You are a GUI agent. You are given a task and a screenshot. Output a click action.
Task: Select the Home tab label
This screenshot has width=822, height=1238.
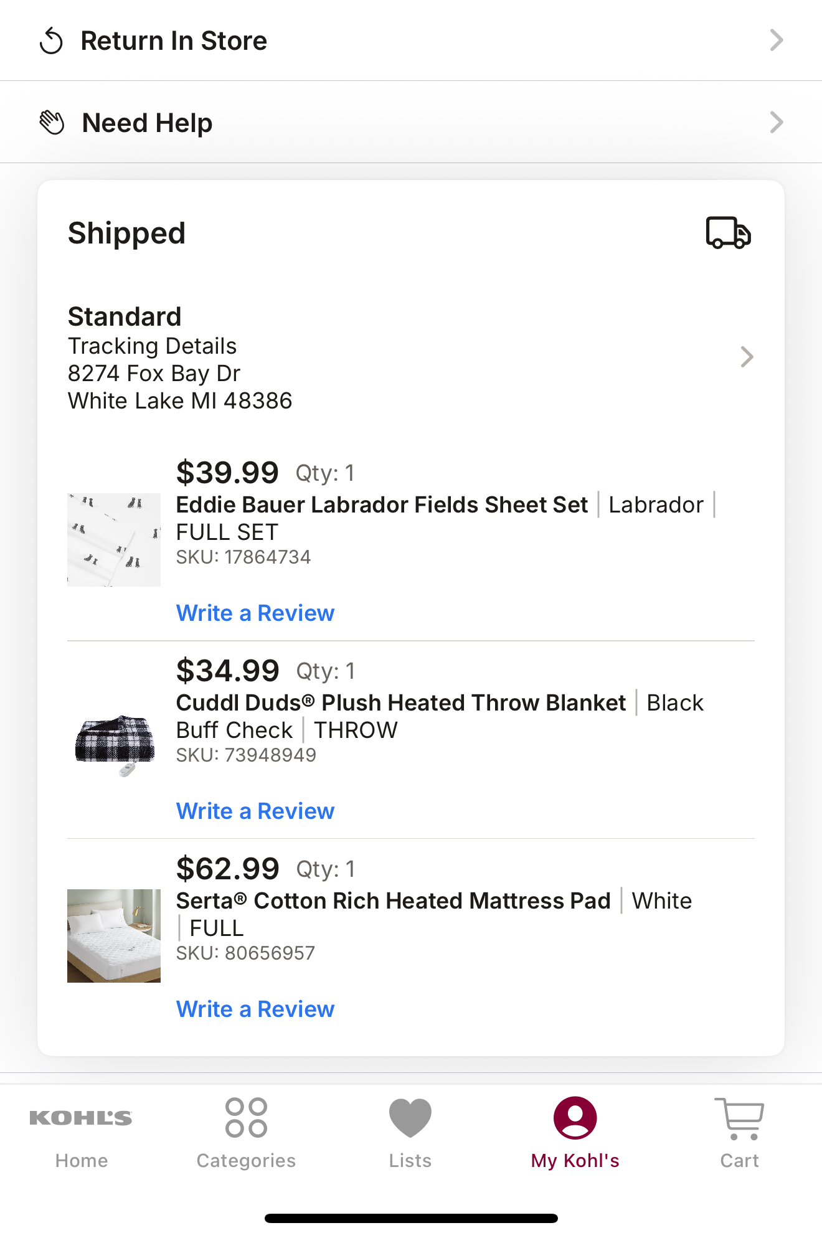pos(82,1161)
